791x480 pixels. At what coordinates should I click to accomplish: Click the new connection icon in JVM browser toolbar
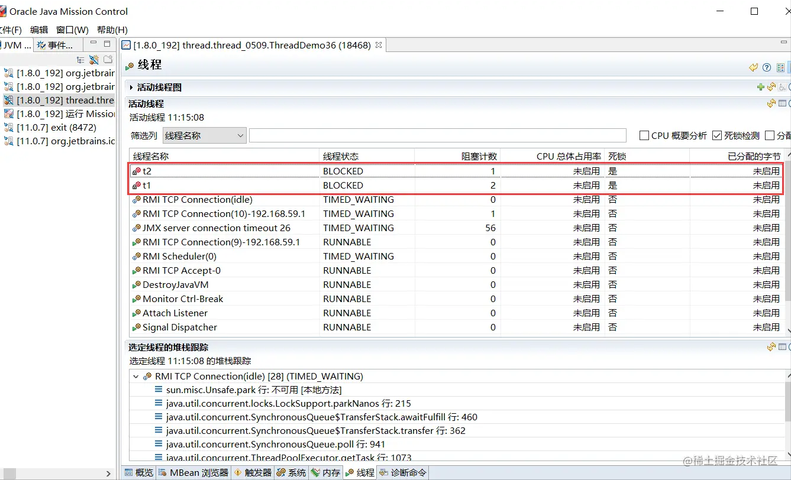(108, 60)
